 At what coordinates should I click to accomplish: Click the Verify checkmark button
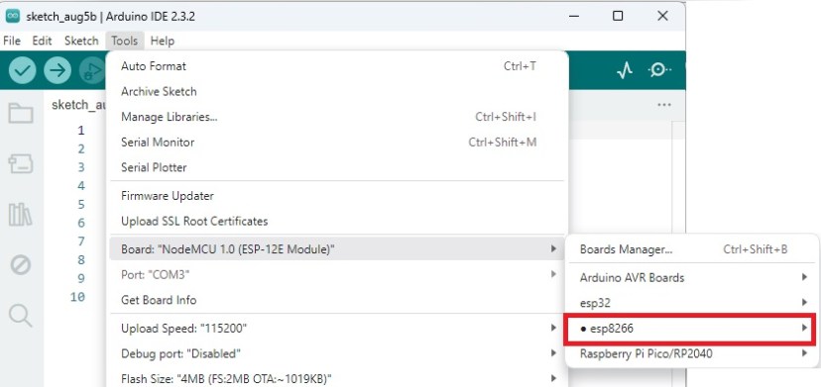[22, 70]
